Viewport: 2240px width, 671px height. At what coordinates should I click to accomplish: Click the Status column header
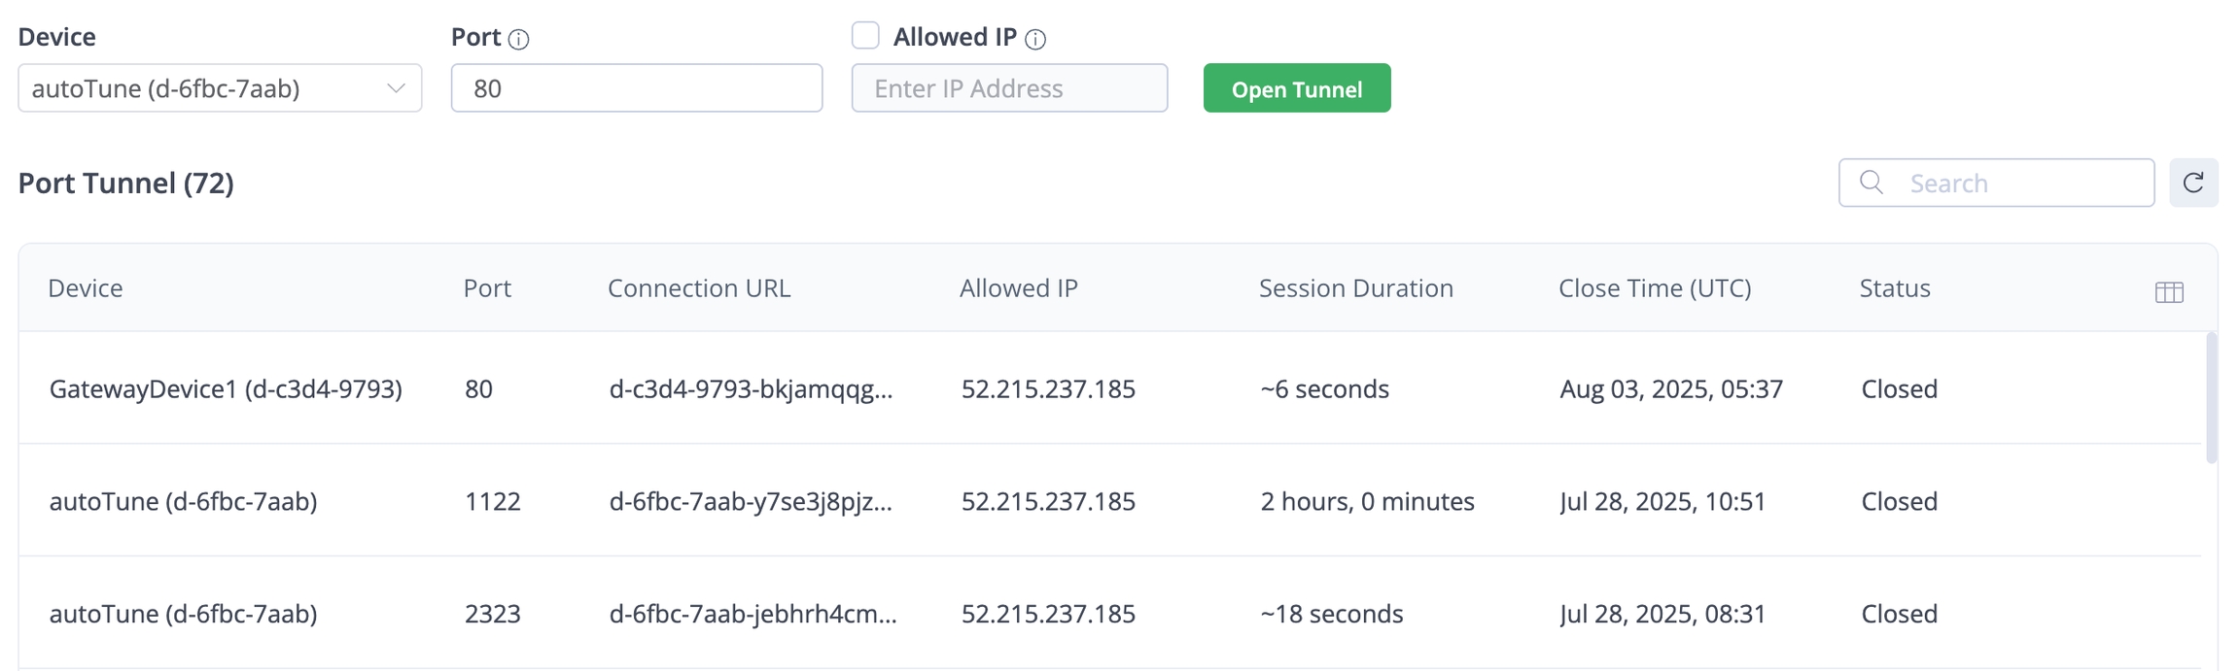[1894, 288]
